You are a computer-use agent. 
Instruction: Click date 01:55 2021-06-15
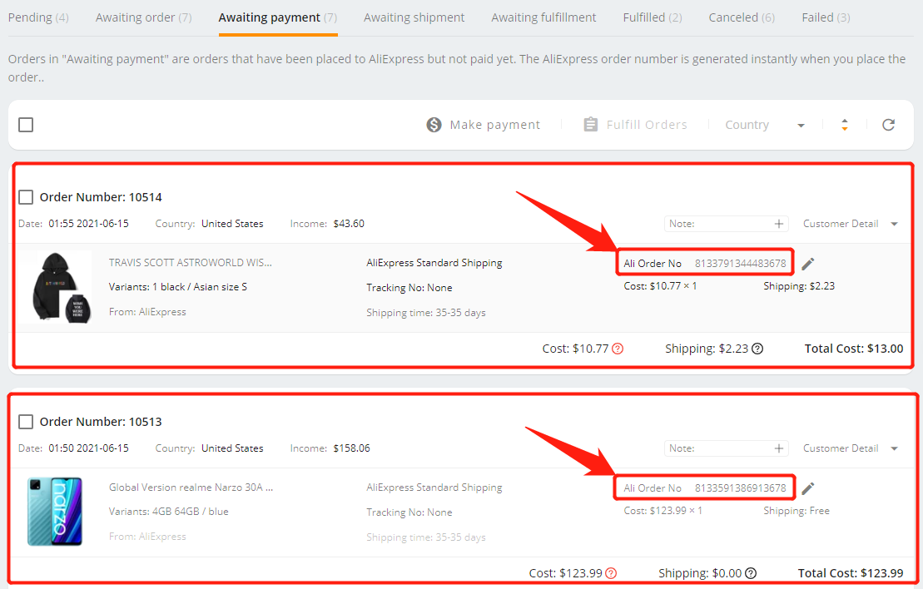pyautogui.click(x=88, y=224)
